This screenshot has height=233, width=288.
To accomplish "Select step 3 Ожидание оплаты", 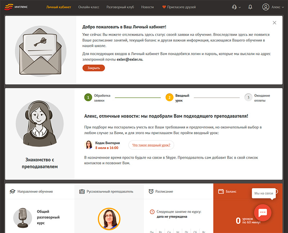I will [x=248, y=98].
